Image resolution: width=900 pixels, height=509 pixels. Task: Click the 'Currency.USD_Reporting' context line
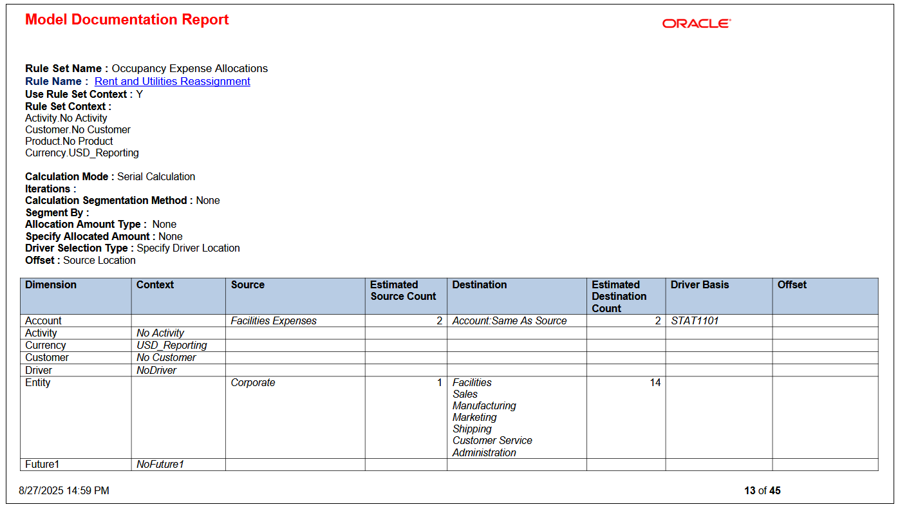(82, 153)
